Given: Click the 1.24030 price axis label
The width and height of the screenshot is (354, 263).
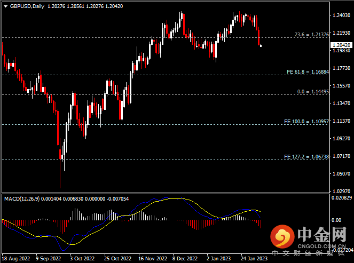Looking at the screenshot, I should 342,16.
